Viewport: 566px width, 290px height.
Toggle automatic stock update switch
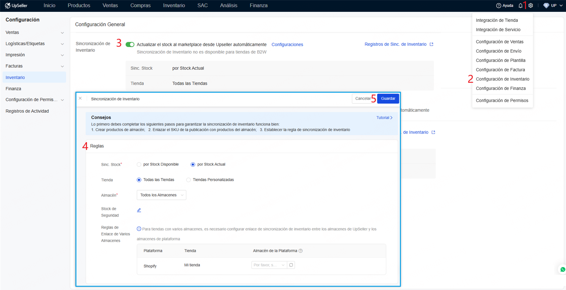(130, 44)
